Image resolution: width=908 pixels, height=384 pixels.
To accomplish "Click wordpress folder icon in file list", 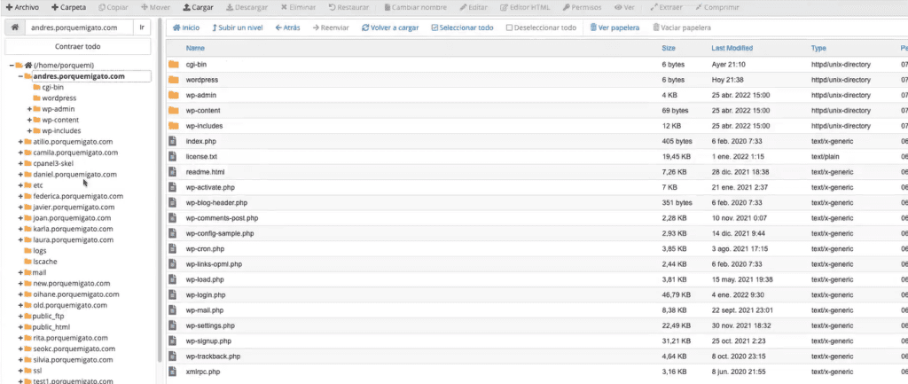I will tap(173, 79).
